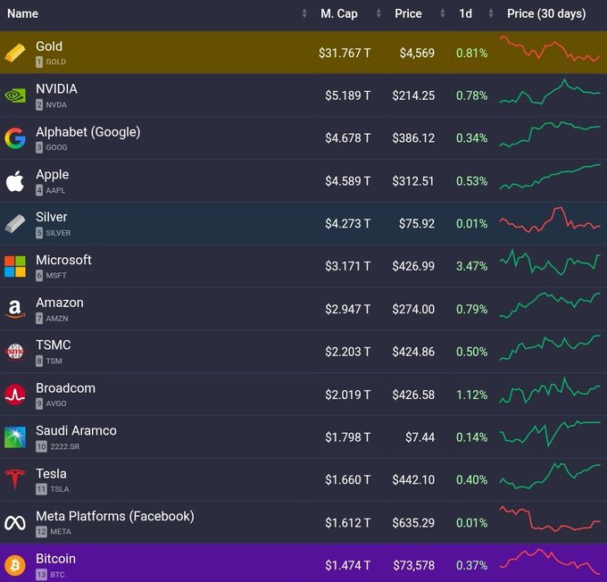This screenshot has width=607, height=582.
Task: Click the Broadcom logo icon
Action: coord(15,395)
